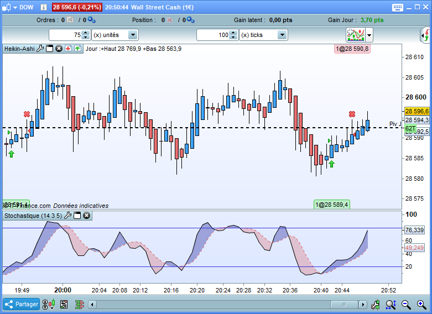The image size is (432, 314).
Task: Select the Stochastique (14 3 5) label
Action: [x=33, y=216]
